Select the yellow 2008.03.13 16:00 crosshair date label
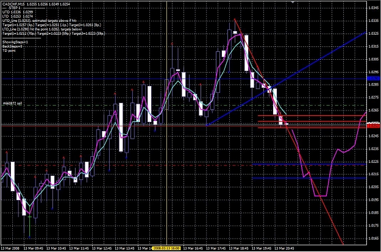Screen dimensions: 381x252 166,248
